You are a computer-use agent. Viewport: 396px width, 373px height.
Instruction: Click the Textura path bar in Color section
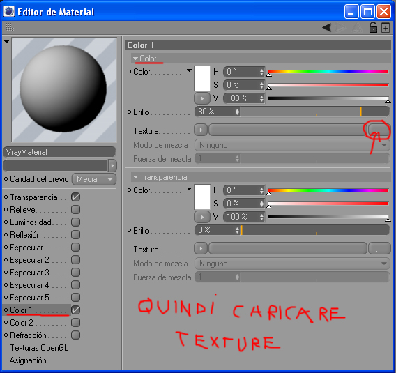(288, 130)
